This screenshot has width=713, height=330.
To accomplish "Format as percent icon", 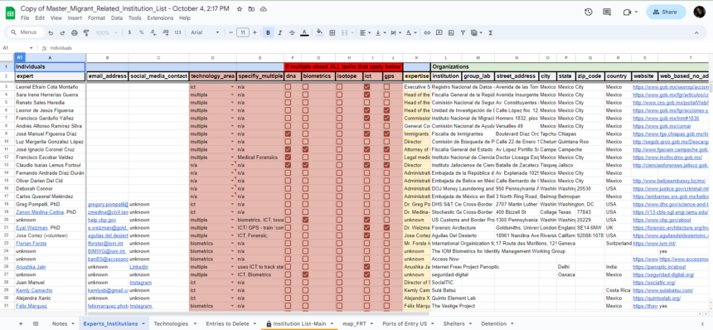I will (142, 32).
